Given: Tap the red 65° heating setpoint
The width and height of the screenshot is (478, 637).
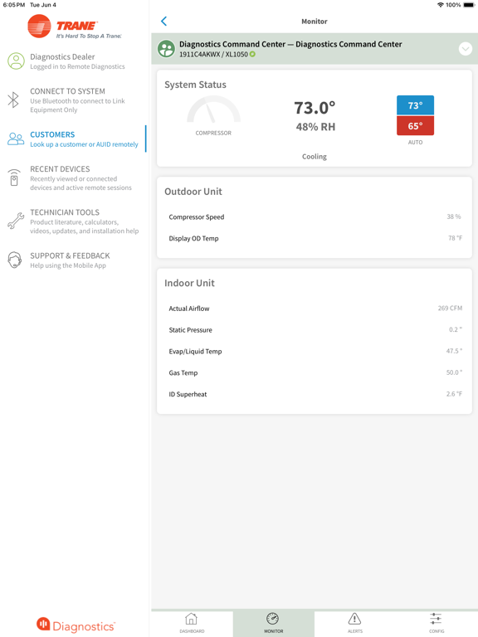Looking at the screenshot, I should [x=415, y=125].
